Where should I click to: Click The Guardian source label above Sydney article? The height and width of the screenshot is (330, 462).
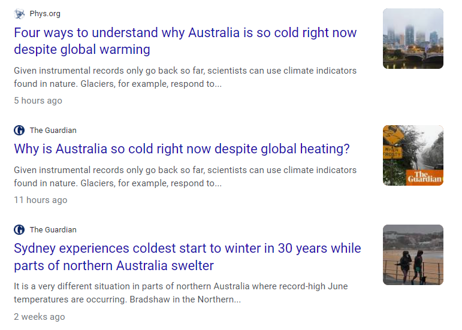click(53, 229)
